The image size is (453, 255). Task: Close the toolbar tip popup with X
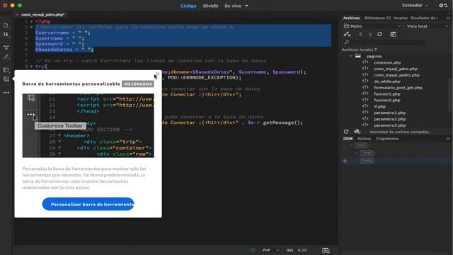[x=157, y=74]
